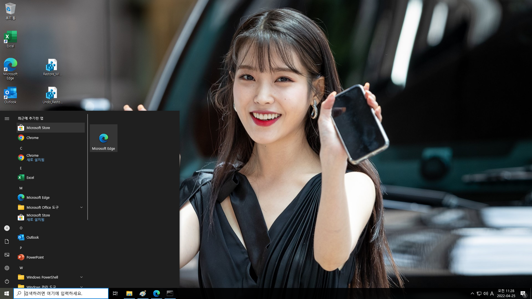This screenshot has height=299, width=532.
Task: Open Microsoft Edge from the taskbar
Action: pos(156,293)
